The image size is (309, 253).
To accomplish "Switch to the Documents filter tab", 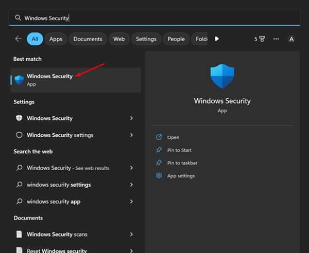I will pos(88,39).
